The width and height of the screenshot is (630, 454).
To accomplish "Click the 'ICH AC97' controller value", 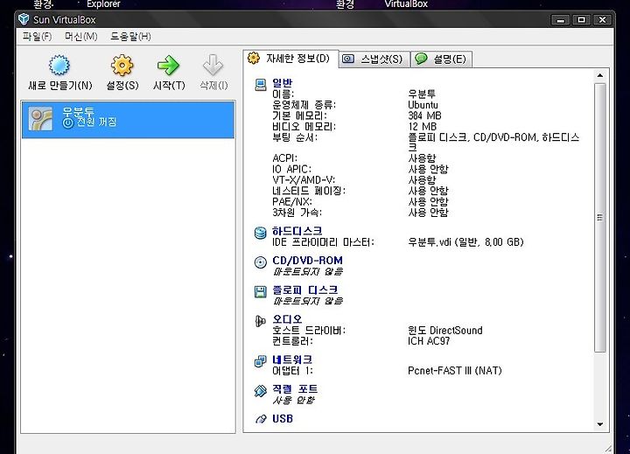I will [429, 341].
